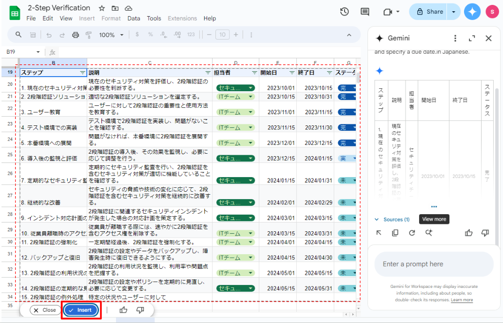Click the Share button
The image size is (503, 323).
pyautogui.click(x=428, y=12)
